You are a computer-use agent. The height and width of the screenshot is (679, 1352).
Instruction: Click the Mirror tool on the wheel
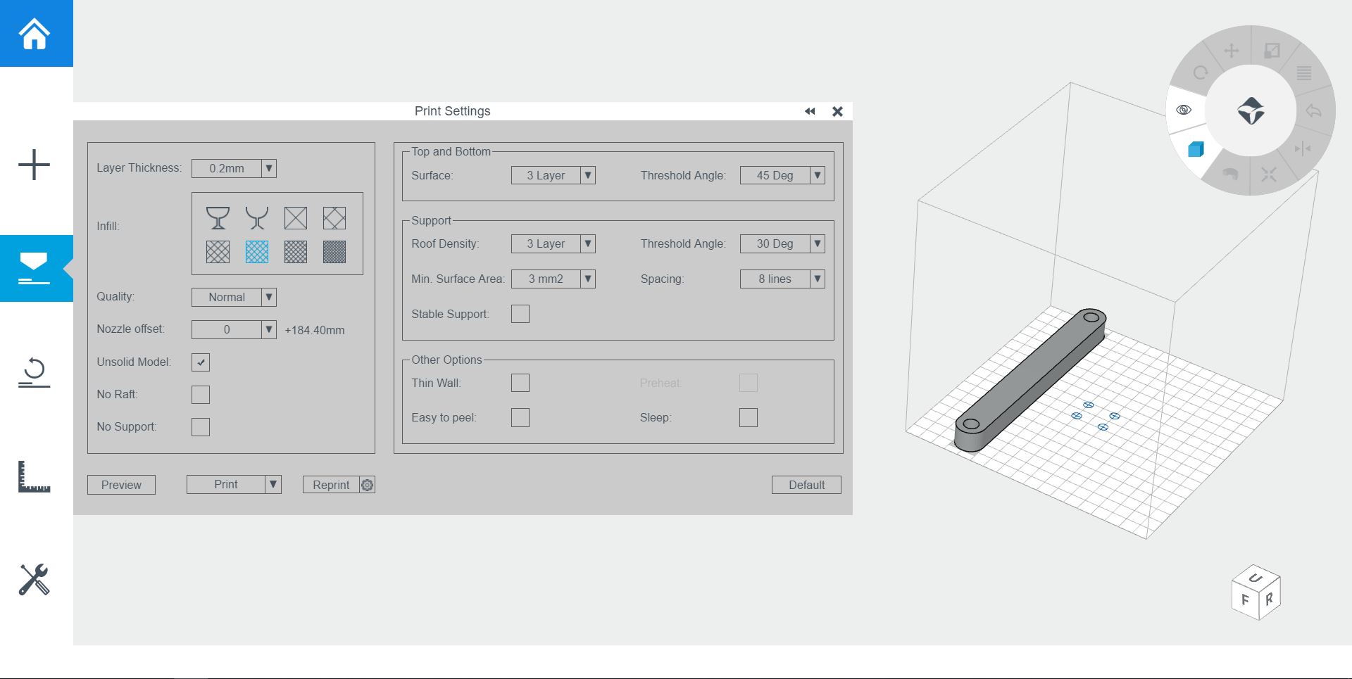coord(1303,148)
